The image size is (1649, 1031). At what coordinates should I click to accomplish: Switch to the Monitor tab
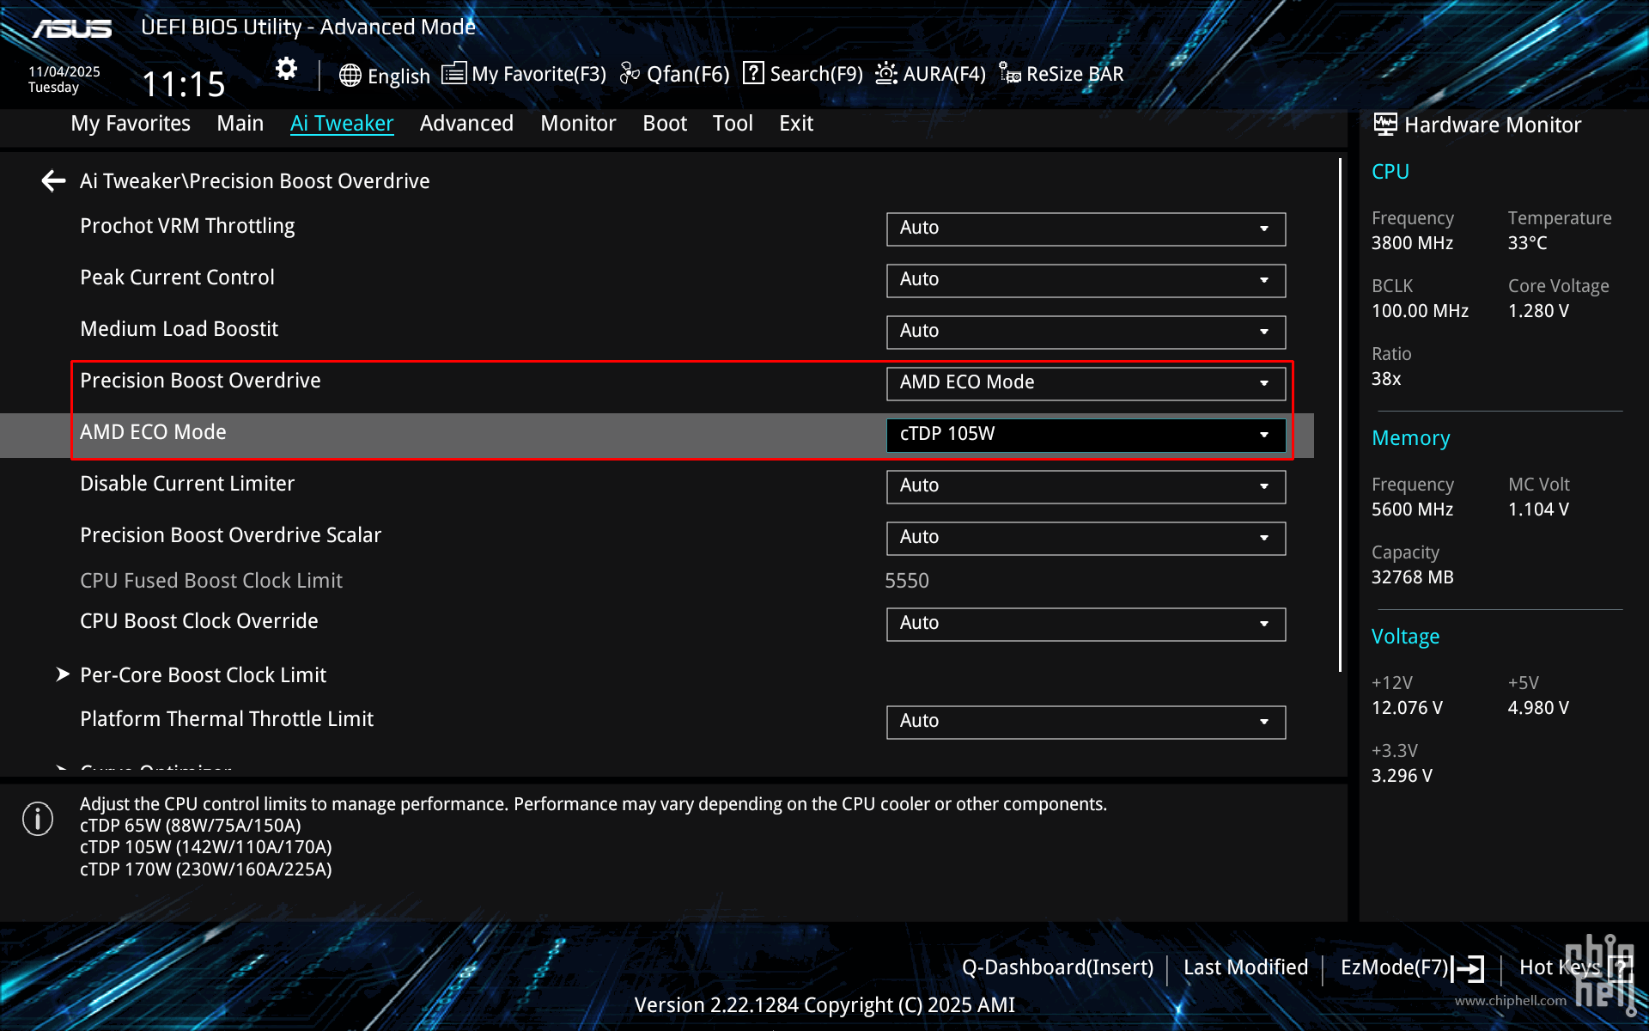tap(578, 124)
